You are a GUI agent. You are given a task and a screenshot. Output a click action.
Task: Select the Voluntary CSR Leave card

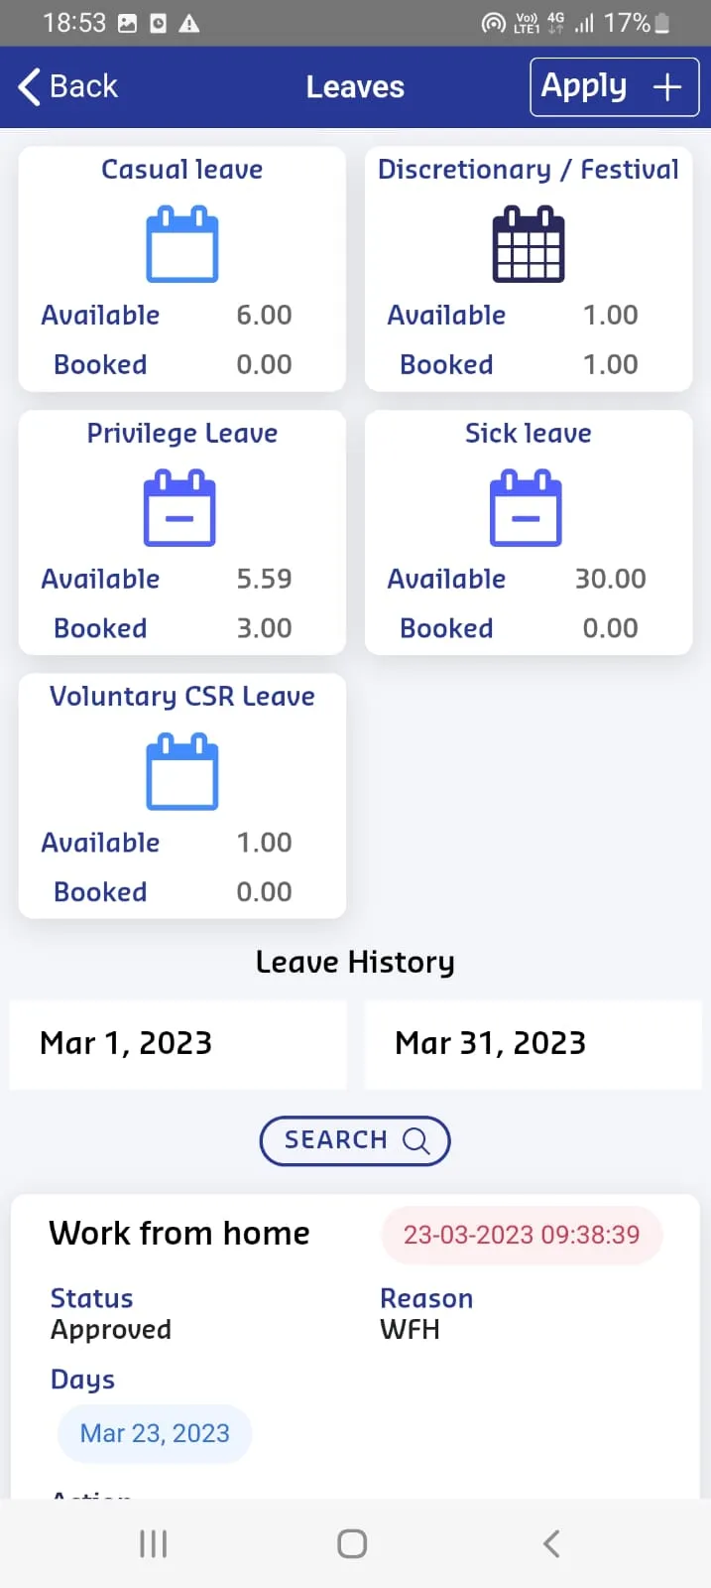click(181, 796)
